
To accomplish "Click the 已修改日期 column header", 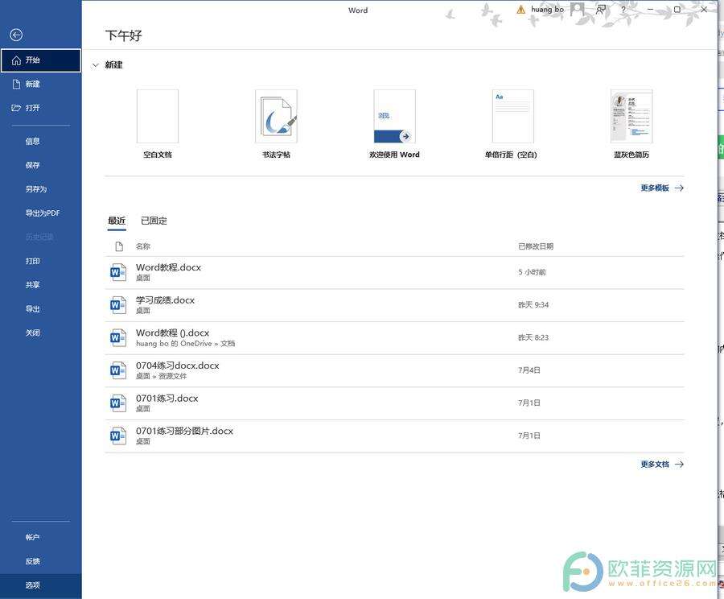I will 536,246.
